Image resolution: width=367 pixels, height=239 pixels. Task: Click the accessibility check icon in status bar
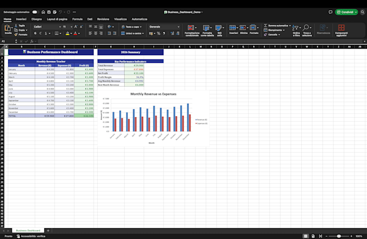click(x=18, y=236)
